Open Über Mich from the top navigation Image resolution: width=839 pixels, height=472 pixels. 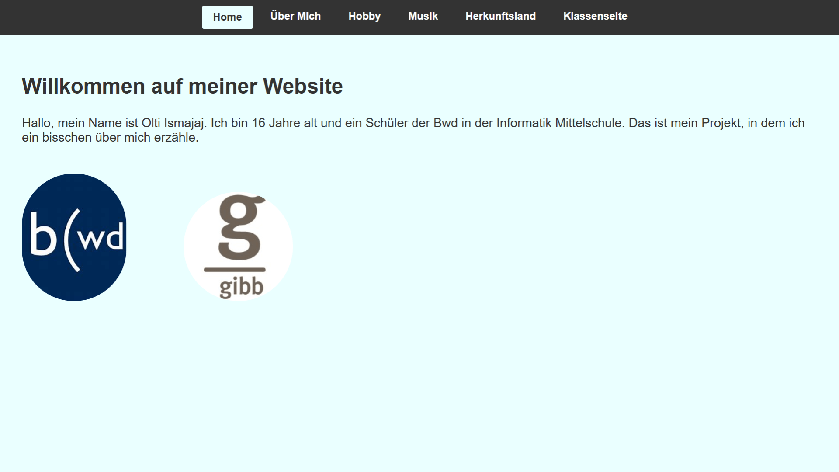(x=295, y=16)
